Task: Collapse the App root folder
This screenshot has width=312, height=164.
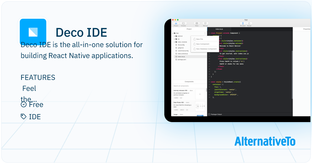Action: (x=173, y=33)
